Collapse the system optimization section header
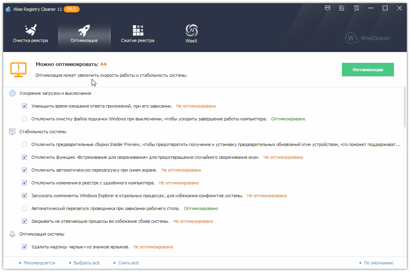The image size is (410, 272). [42, 234]
